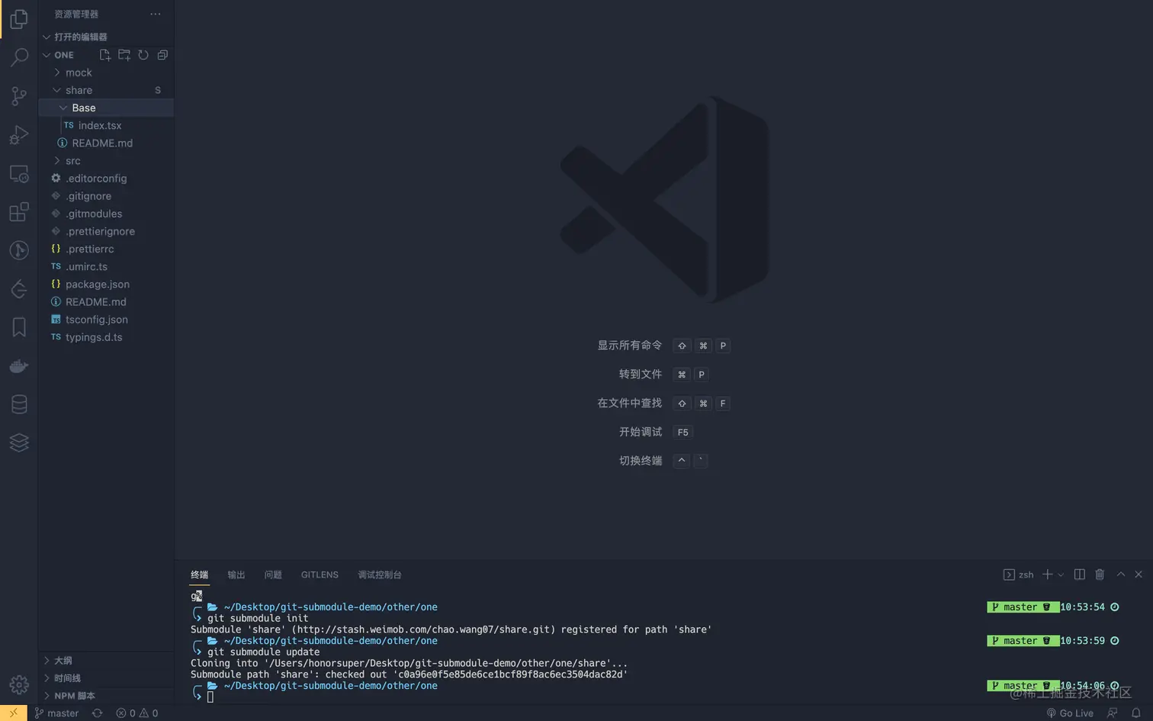Switch to the Output tab
The width and height of the screenshot is (1153, 721).
click(x=236, y=575)
